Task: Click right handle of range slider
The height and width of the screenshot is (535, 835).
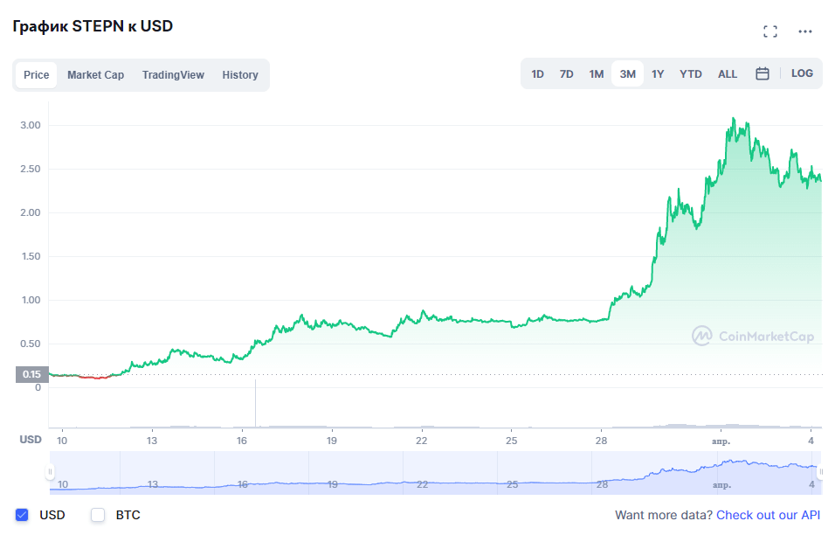Action: (x=821, y=472)
